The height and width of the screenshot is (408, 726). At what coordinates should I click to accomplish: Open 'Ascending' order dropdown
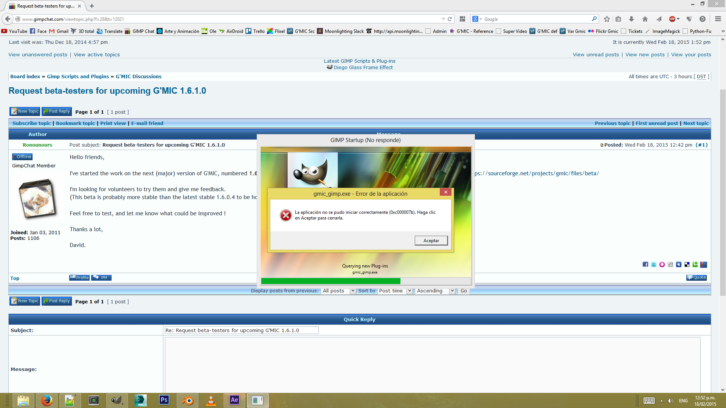click(x=435, y=291)
